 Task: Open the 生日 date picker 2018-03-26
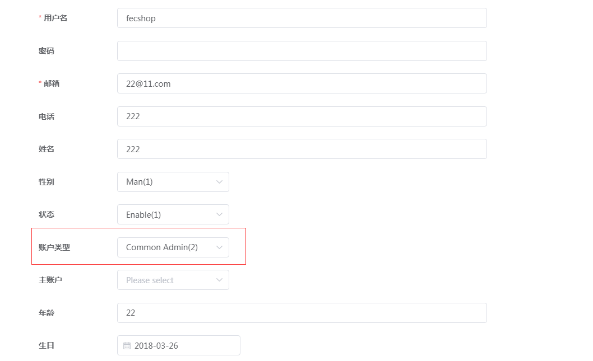(178, 345)
